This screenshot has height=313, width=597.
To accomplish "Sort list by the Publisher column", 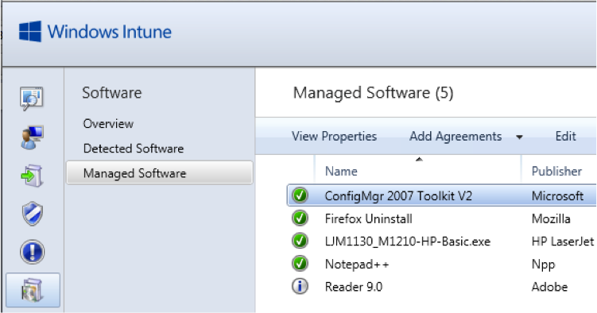I will [556, 171].
